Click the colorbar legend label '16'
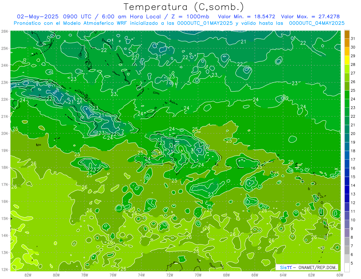This screenshot has width=361, height=279. pos(353,168)
